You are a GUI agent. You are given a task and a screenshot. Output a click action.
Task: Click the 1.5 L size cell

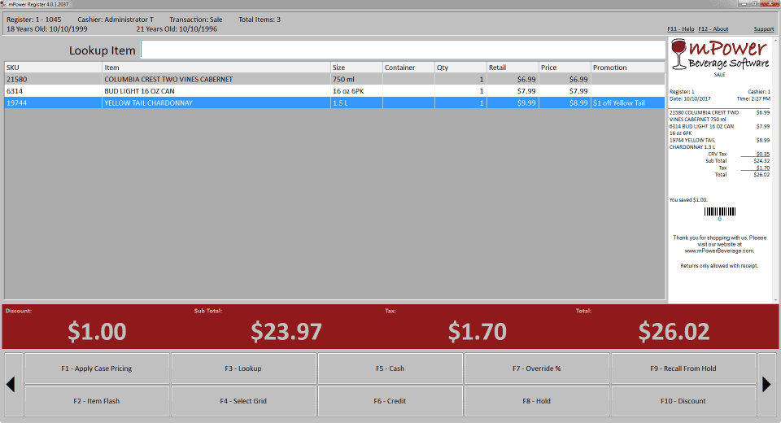click(356, 103)
